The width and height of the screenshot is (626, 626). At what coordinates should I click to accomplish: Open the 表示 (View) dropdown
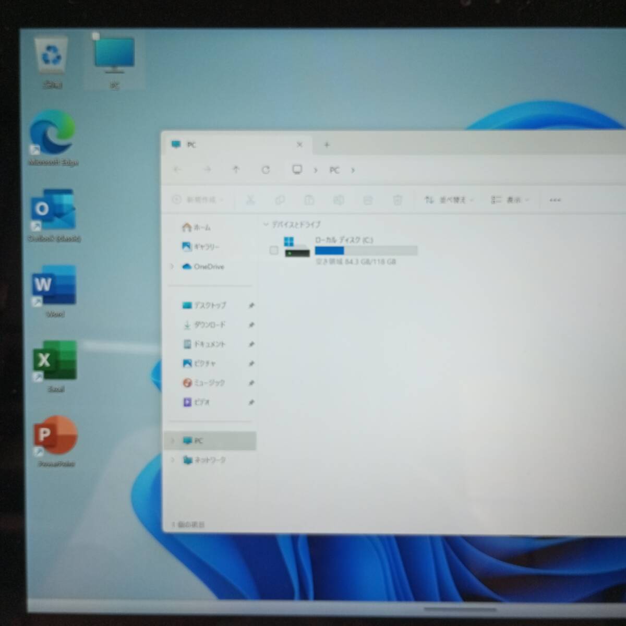pyautogui.click(x=510, y=200)
